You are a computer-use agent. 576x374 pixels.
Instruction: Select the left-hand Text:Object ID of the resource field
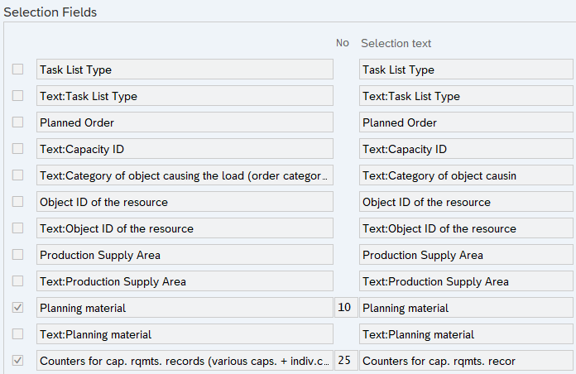pos(185,228)
